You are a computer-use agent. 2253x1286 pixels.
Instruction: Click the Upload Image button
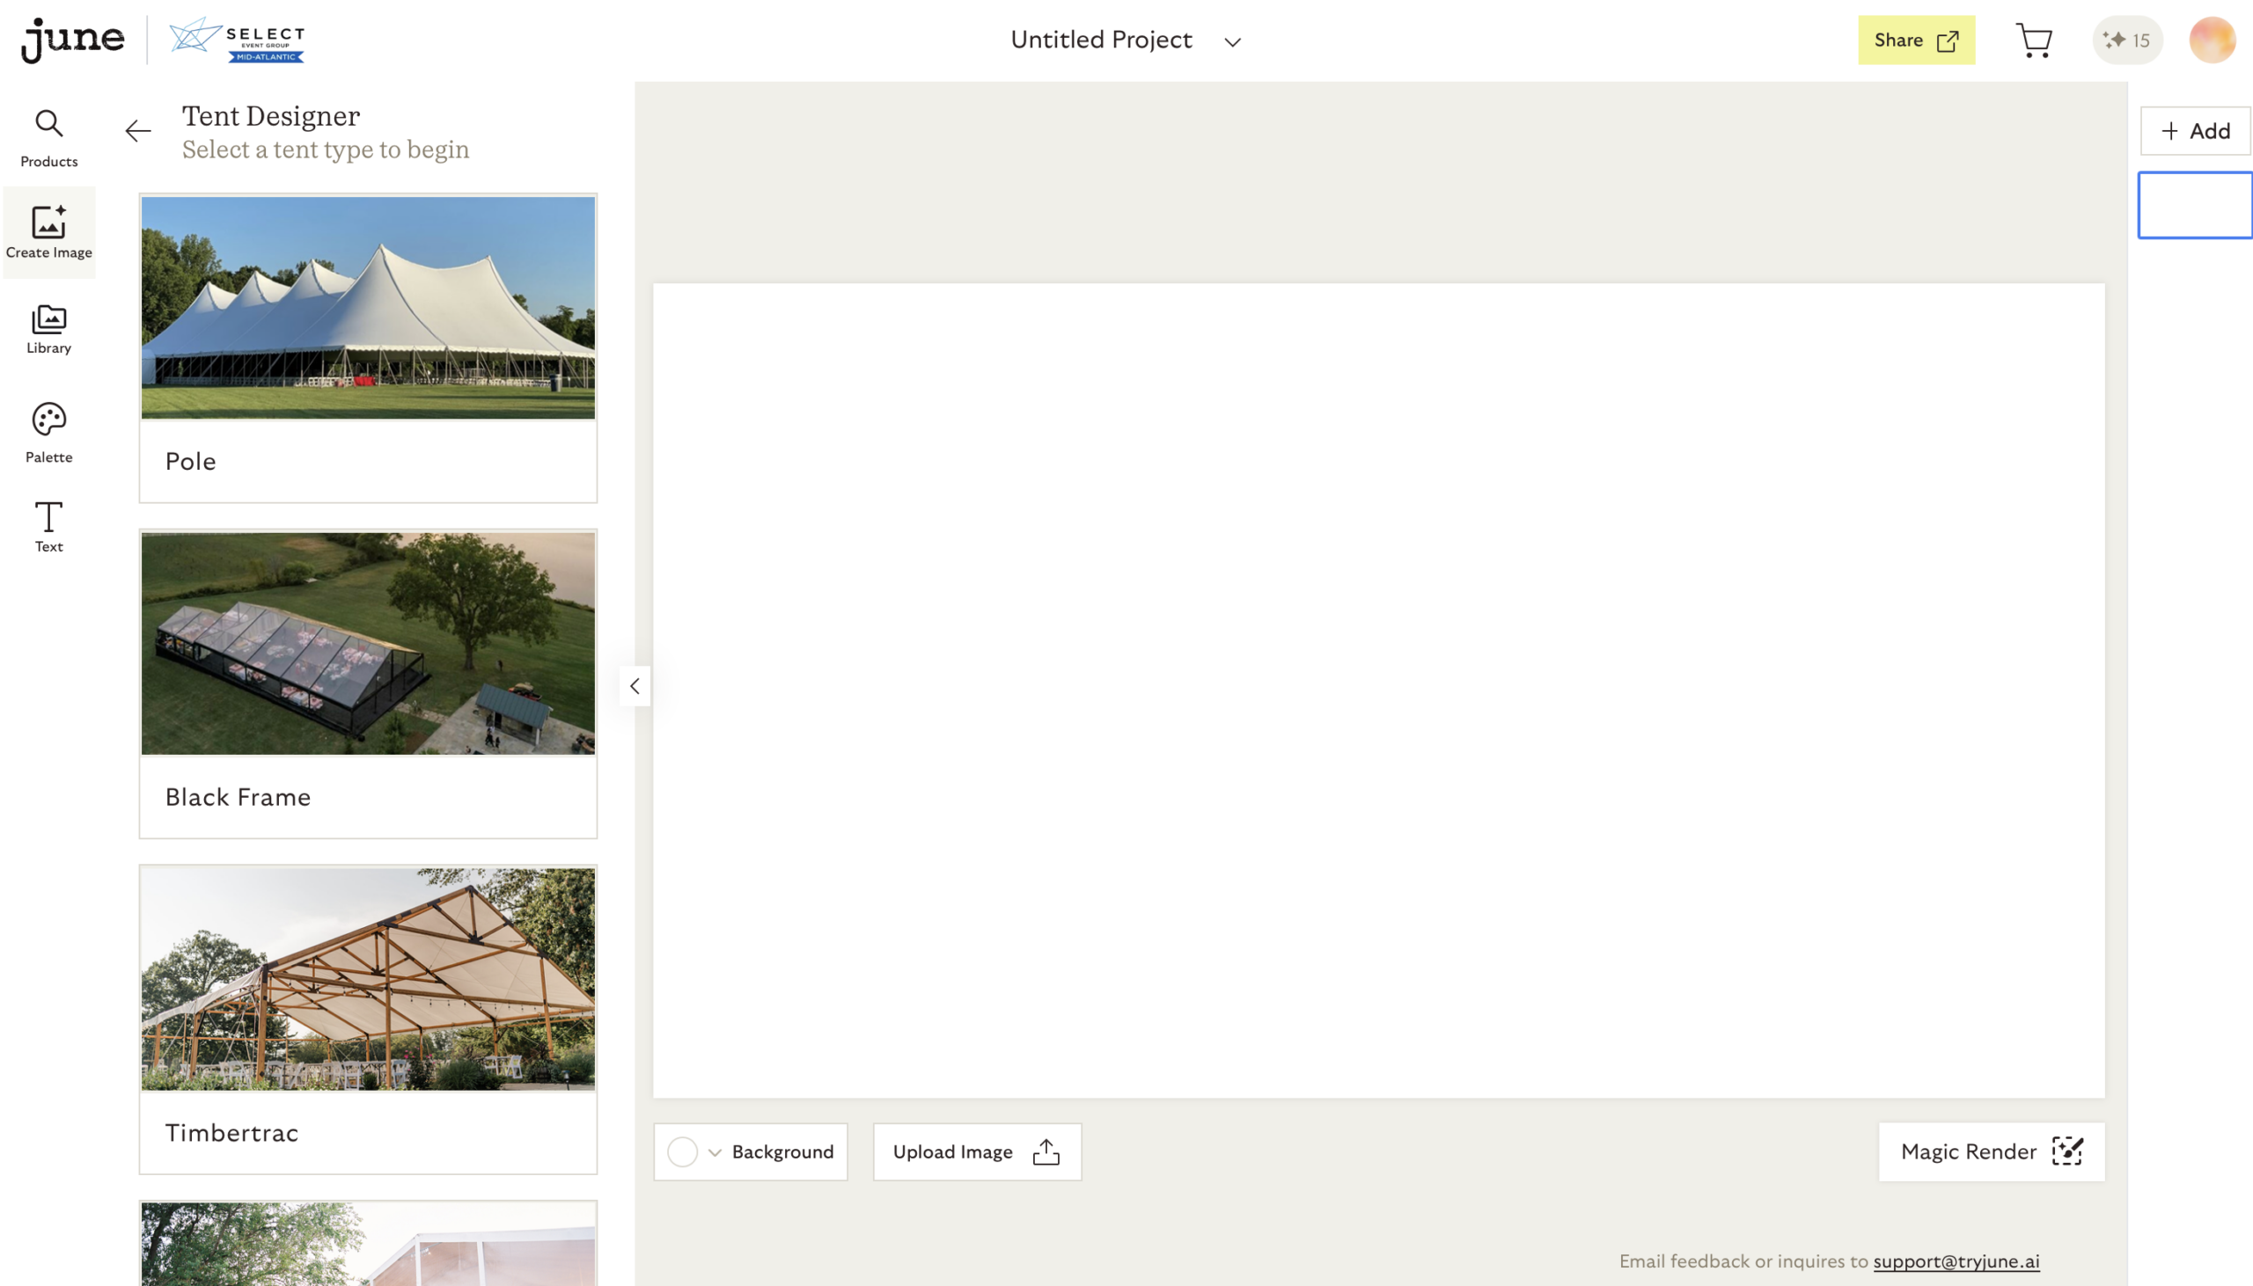(977, 1151)
